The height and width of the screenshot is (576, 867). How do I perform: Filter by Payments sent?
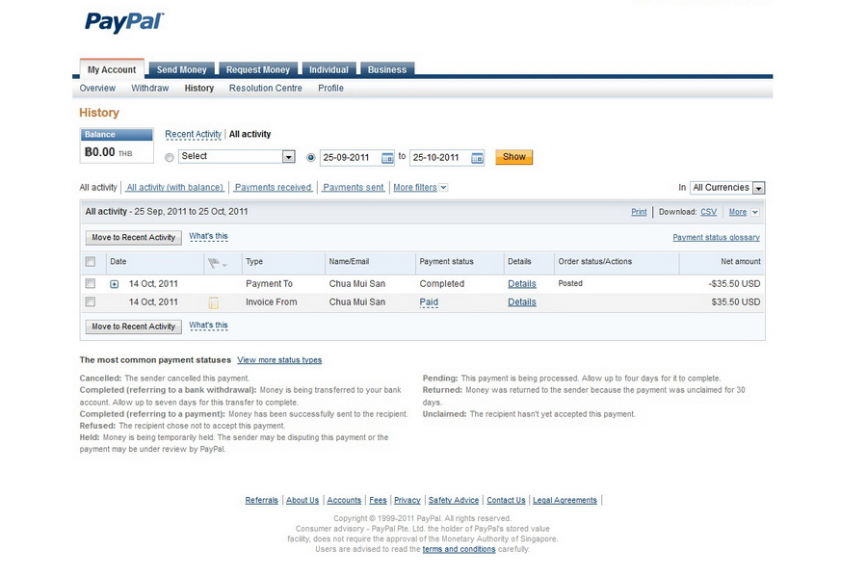click(x=354, y=188)
